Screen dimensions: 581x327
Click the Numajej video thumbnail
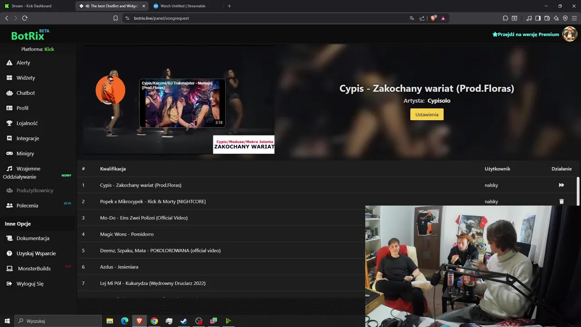point(182,104)
